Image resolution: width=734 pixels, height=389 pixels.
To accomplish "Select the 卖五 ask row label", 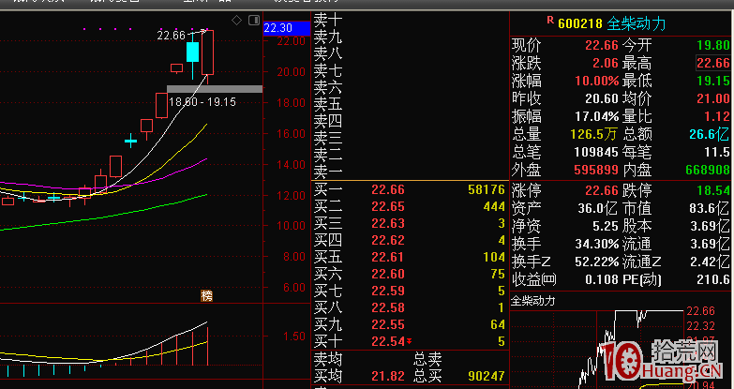I will [x=328, y=104].
